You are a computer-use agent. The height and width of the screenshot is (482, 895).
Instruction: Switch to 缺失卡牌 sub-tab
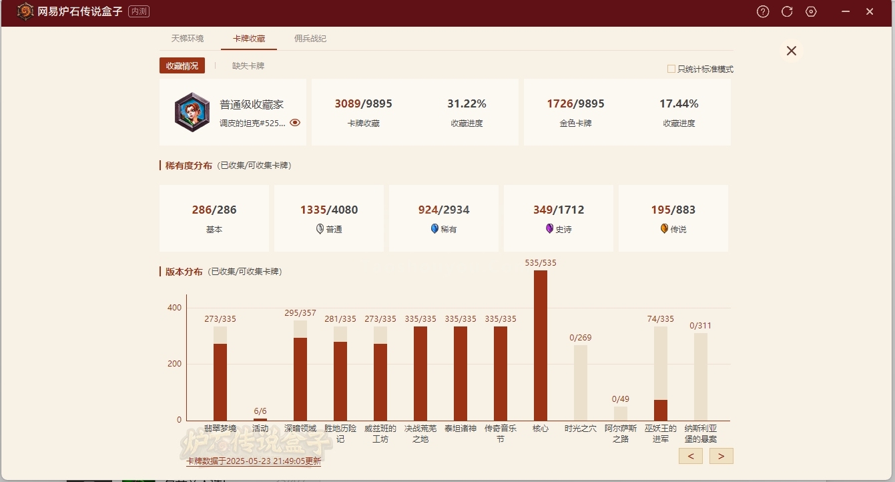pyautogui.click(x=248, y=66)
